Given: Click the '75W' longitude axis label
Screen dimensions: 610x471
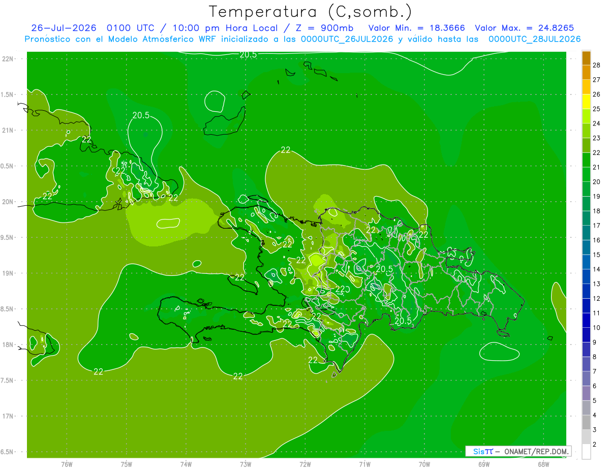Looking at the screenshot, I should pos(127,464).
